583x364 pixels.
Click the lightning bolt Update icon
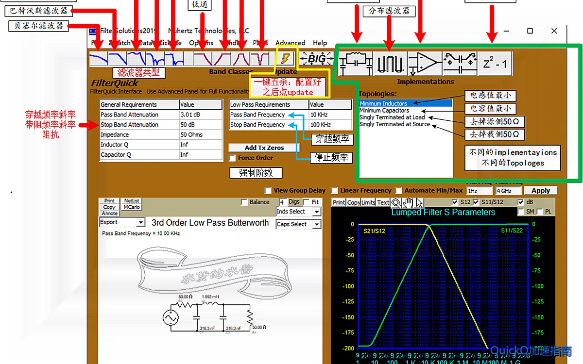coord(285,59)
